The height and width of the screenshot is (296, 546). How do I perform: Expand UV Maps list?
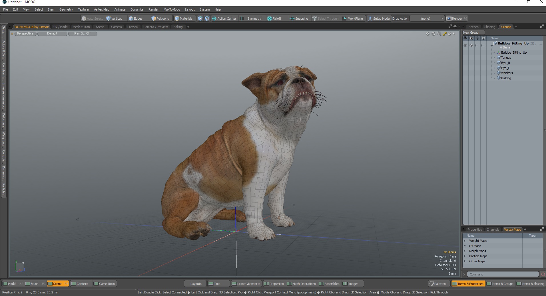[465, 246]
